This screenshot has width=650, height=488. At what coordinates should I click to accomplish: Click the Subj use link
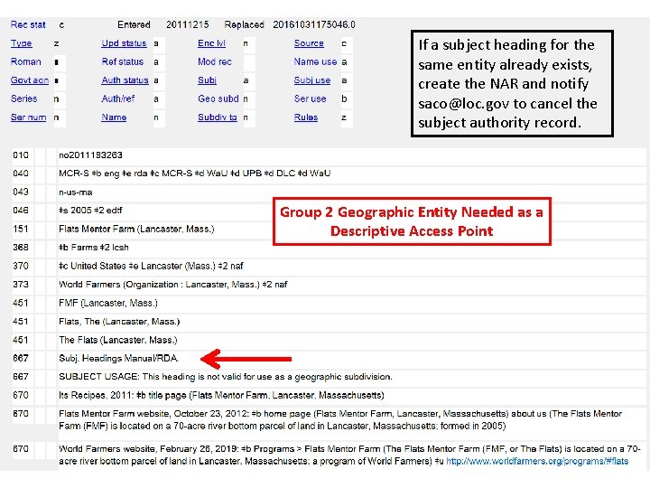pyautogui.click(x=312, y=80)
